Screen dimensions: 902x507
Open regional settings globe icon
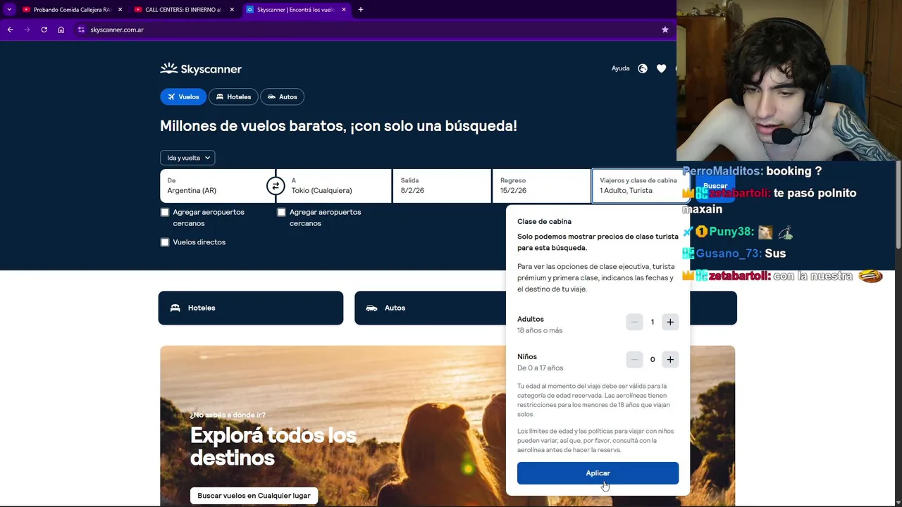(x=643, y=68)
